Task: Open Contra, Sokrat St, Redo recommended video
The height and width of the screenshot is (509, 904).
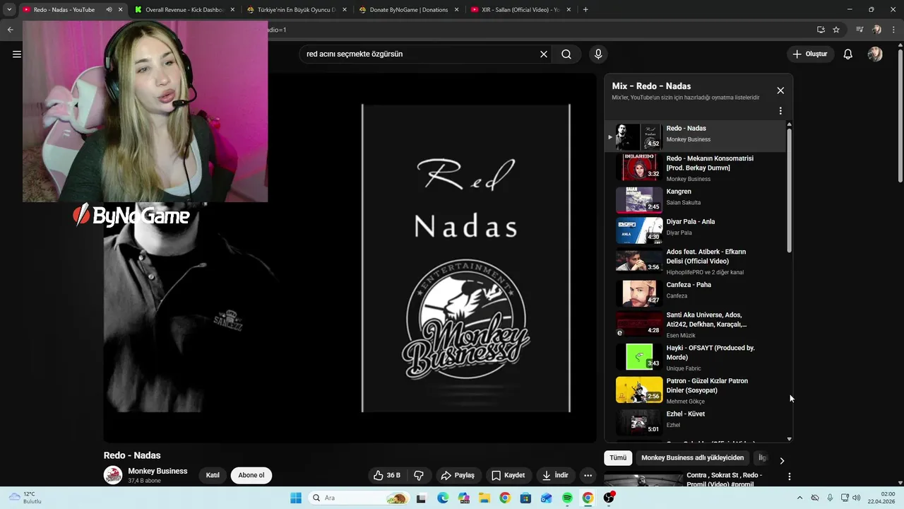Action: (x=724, y=479)
